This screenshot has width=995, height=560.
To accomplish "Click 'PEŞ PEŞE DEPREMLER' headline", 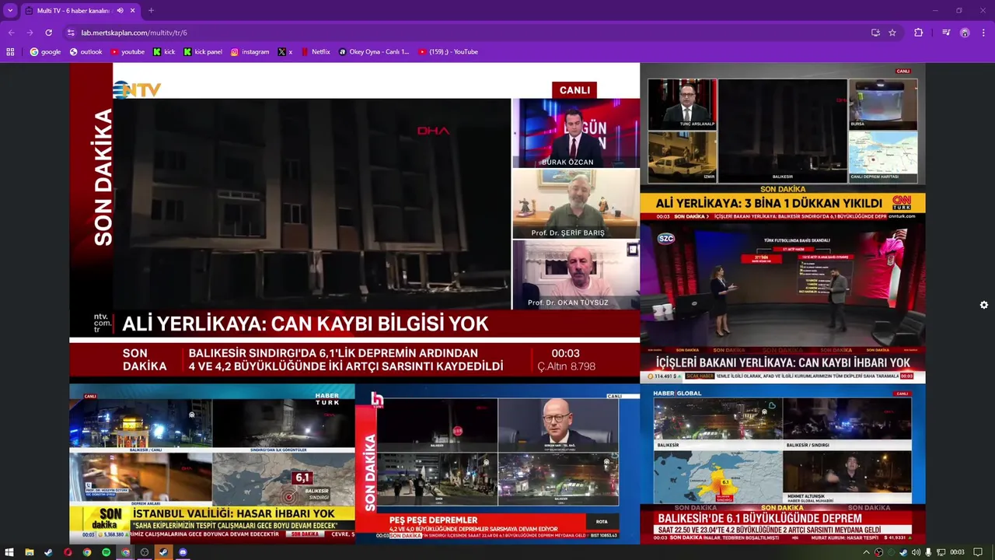I will 433,520.
